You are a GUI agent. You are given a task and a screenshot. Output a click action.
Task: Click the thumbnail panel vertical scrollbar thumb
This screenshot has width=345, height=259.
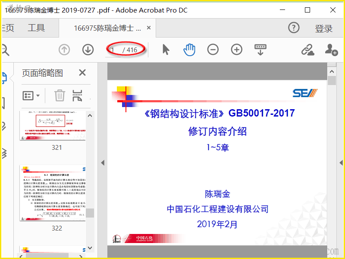tap(90, 213)
